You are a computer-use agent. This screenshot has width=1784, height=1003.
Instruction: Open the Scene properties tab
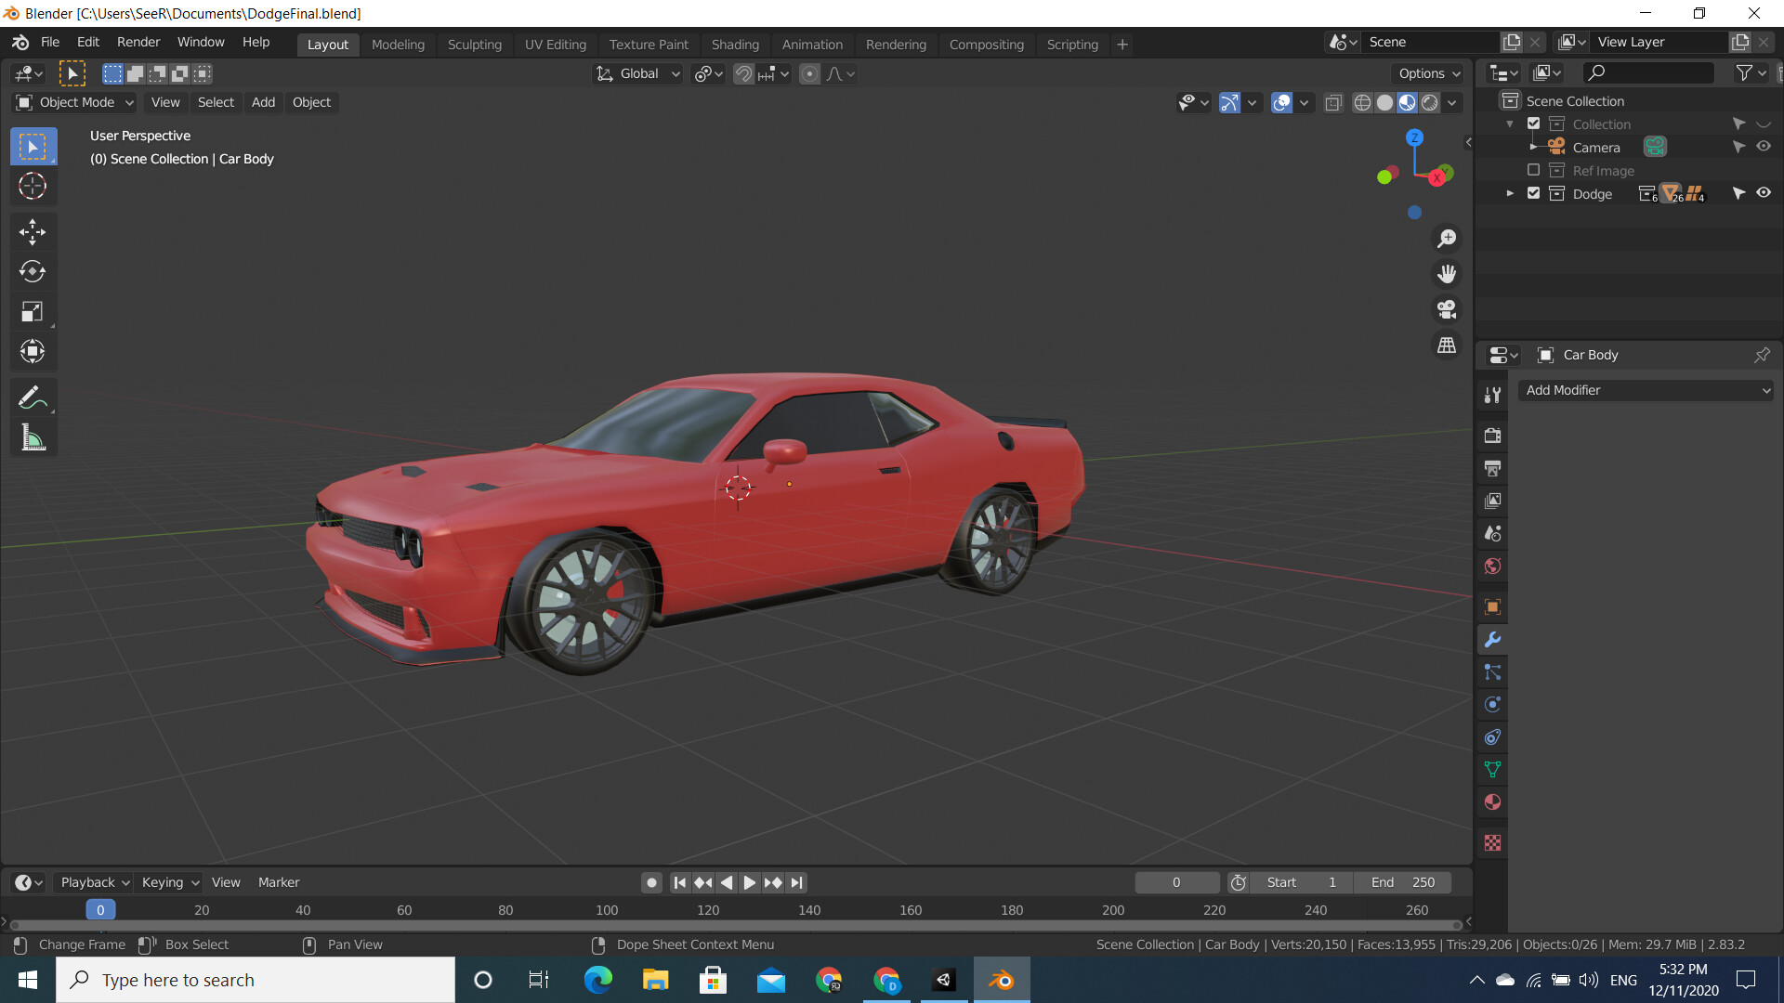coord(1492,533)
